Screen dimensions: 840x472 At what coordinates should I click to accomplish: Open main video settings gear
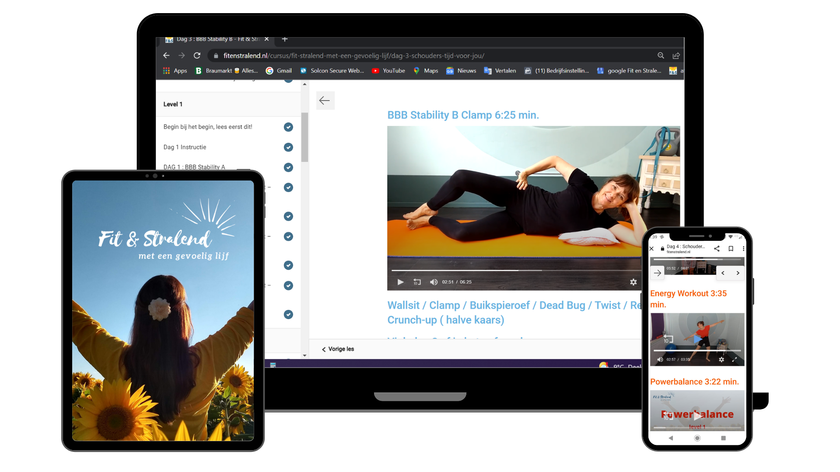coord(633,282)
